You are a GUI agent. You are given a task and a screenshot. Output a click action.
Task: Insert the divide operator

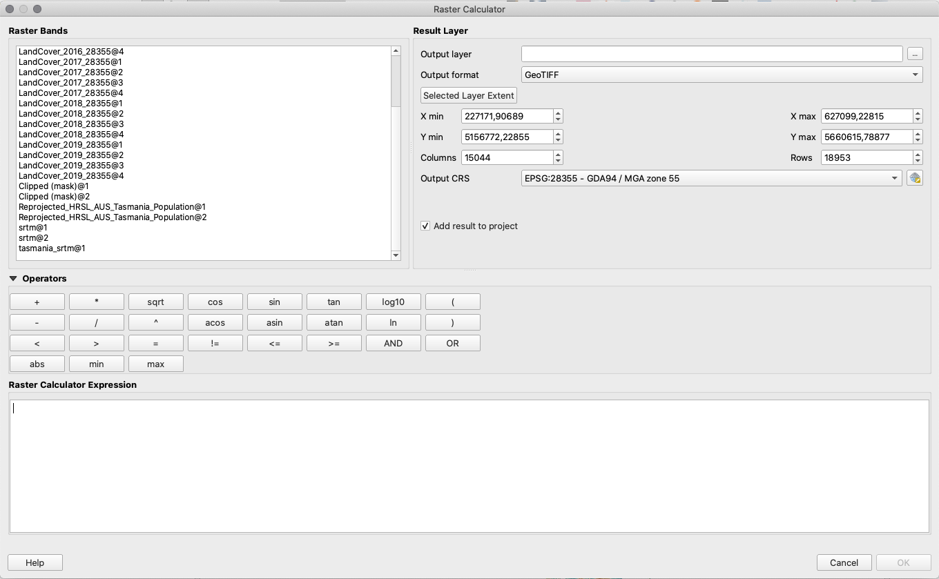pos(97,322)
